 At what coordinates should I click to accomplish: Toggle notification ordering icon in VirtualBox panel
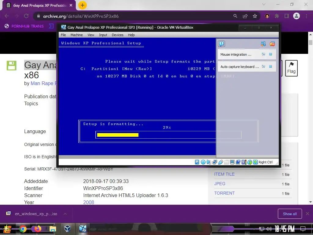[263, 44]
